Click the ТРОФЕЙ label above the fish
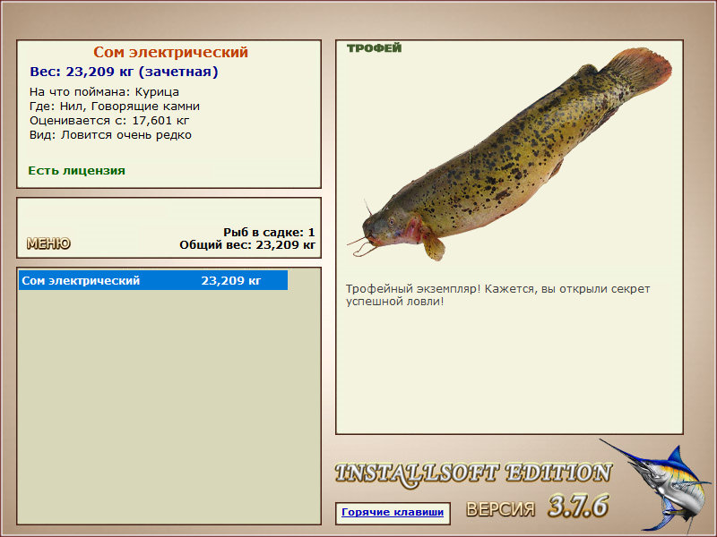 tap(374, 48)
